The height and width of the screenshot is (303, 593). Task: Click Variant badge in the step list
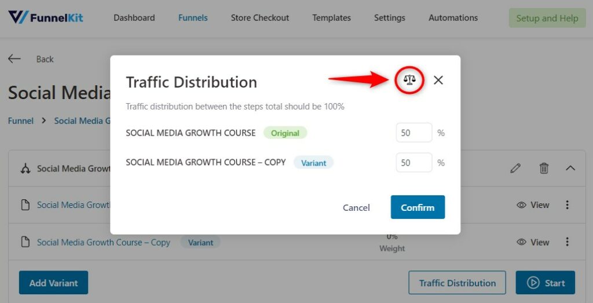[200, 243]
